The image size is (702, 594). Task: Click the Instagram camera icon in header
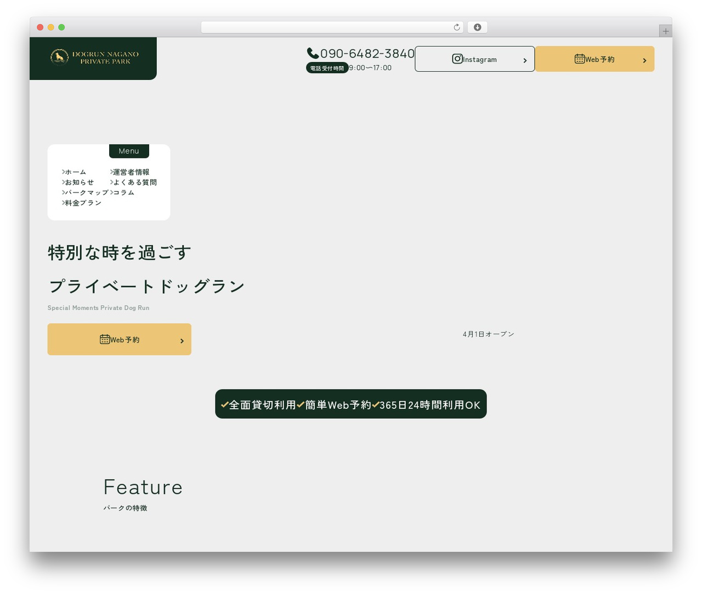(x=457, y=59)
